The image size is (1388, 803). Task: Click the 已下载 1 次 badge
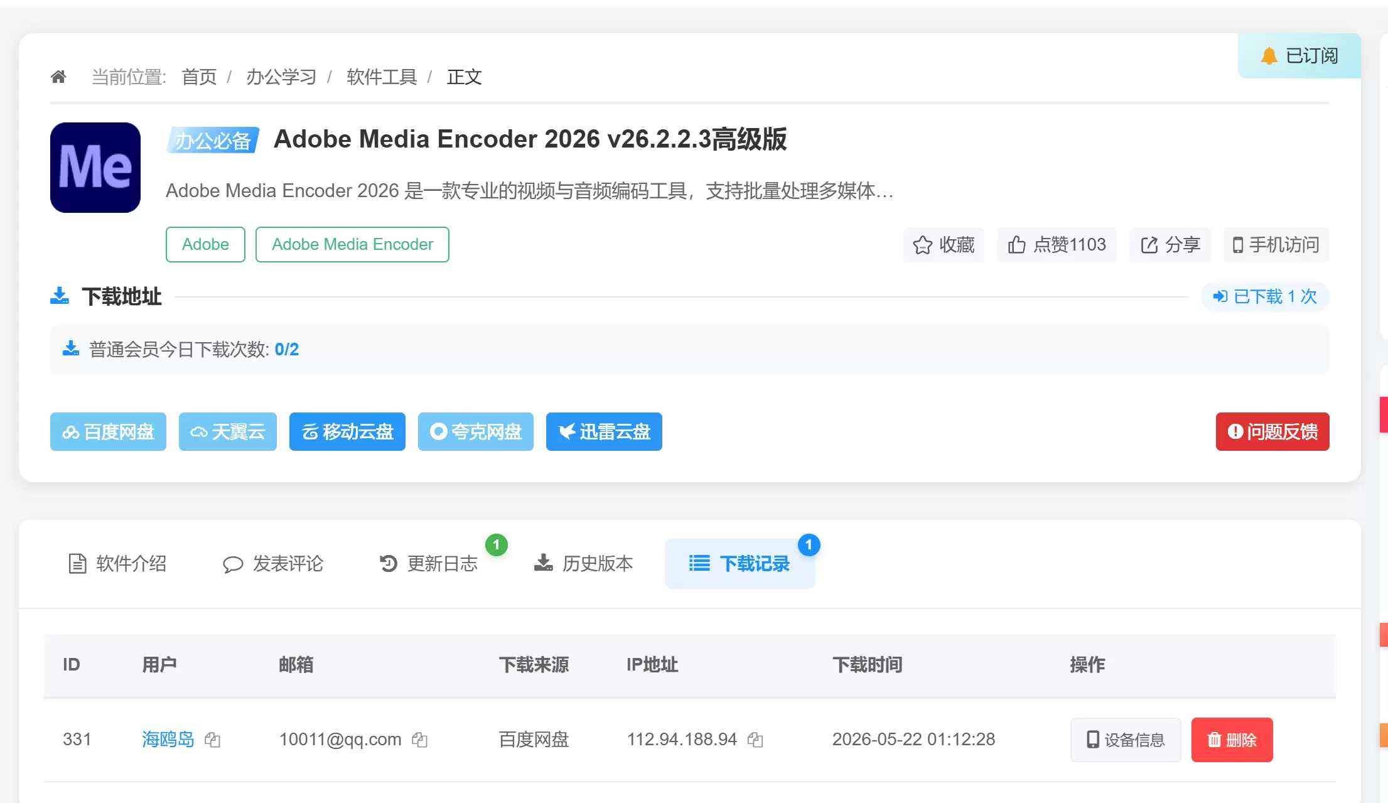pos(1265,296)
